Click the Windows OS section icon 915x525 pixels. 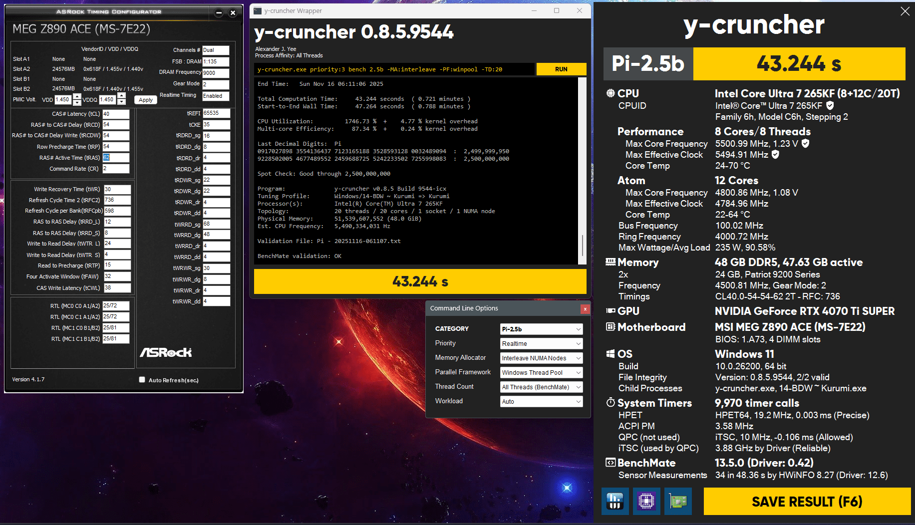coord(610,354)
